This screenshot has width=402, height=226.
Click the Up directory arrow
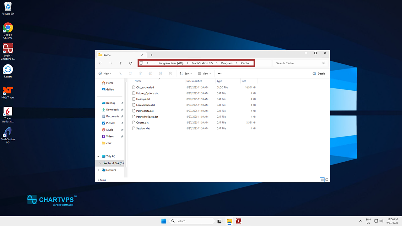click(120, 63)
